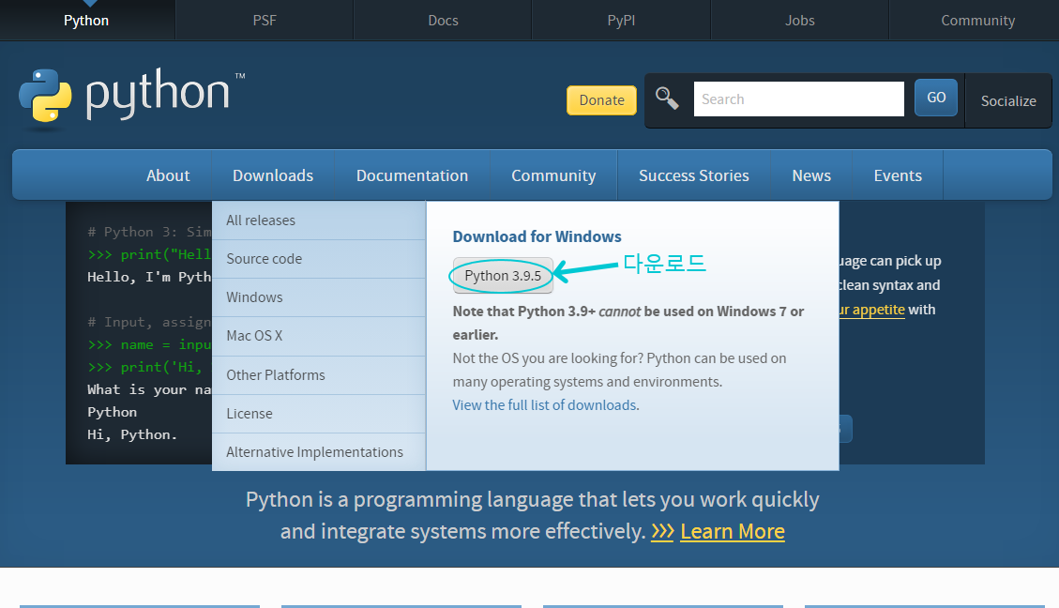The width and height of the screenshot is (1059, 608).
Task: Click the GO search button
Action: [x=935, y=98]
